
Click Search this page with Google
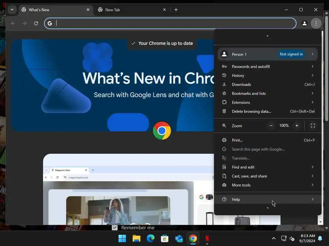(x=268, y=149)
